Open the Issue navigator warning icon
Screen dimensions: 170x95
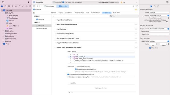16,6
